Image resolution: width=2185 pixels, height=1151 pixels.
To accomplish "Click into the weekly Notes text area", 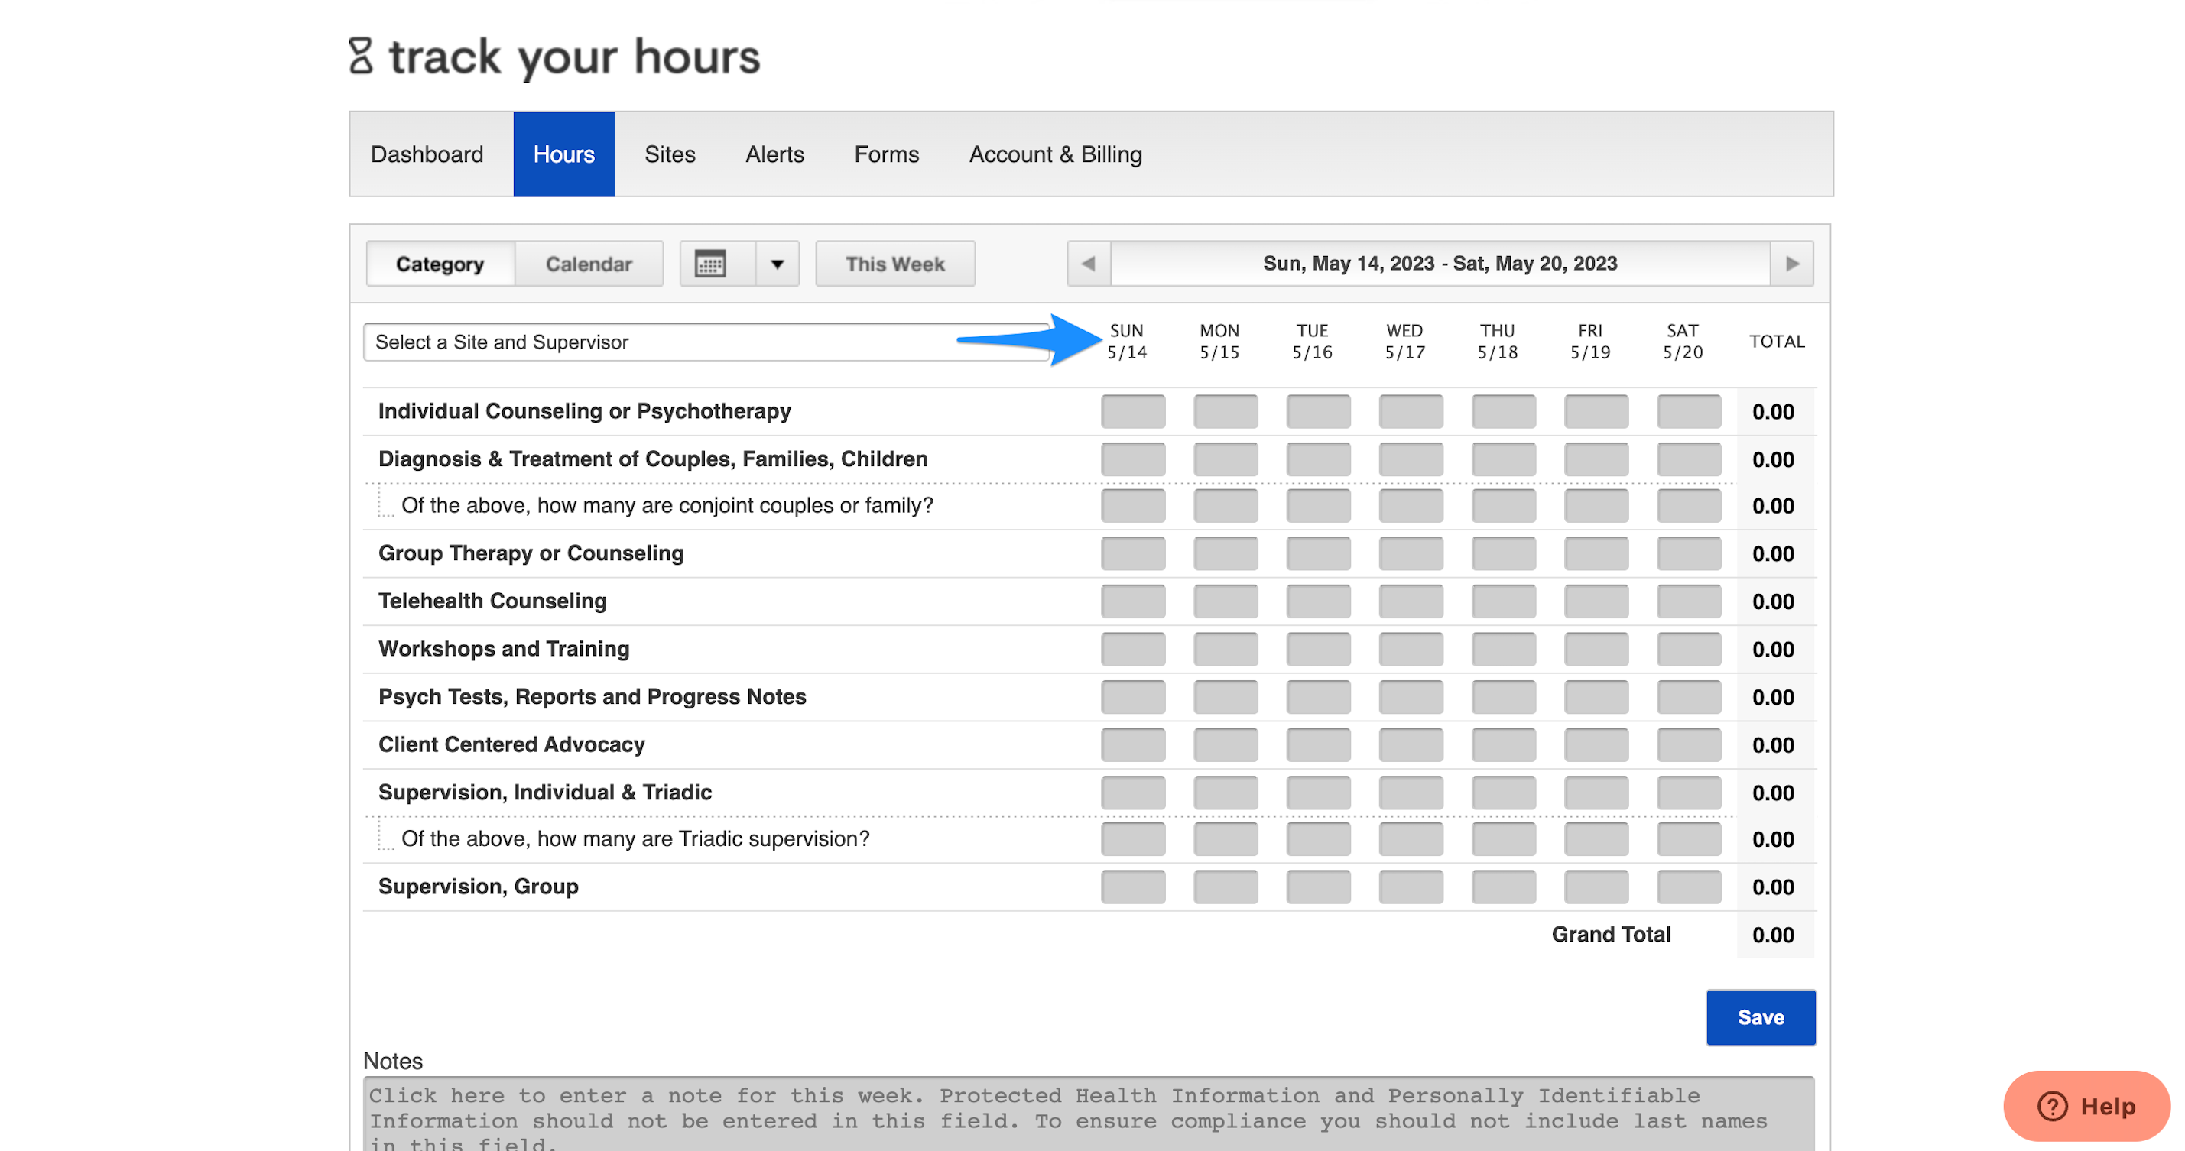I will point(1088,1114).
